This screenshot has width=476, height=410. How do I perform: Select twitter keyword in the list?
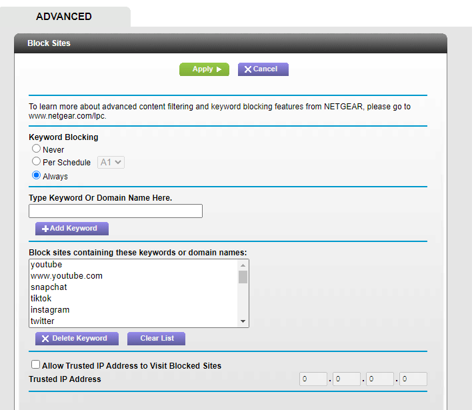point(43,321)
